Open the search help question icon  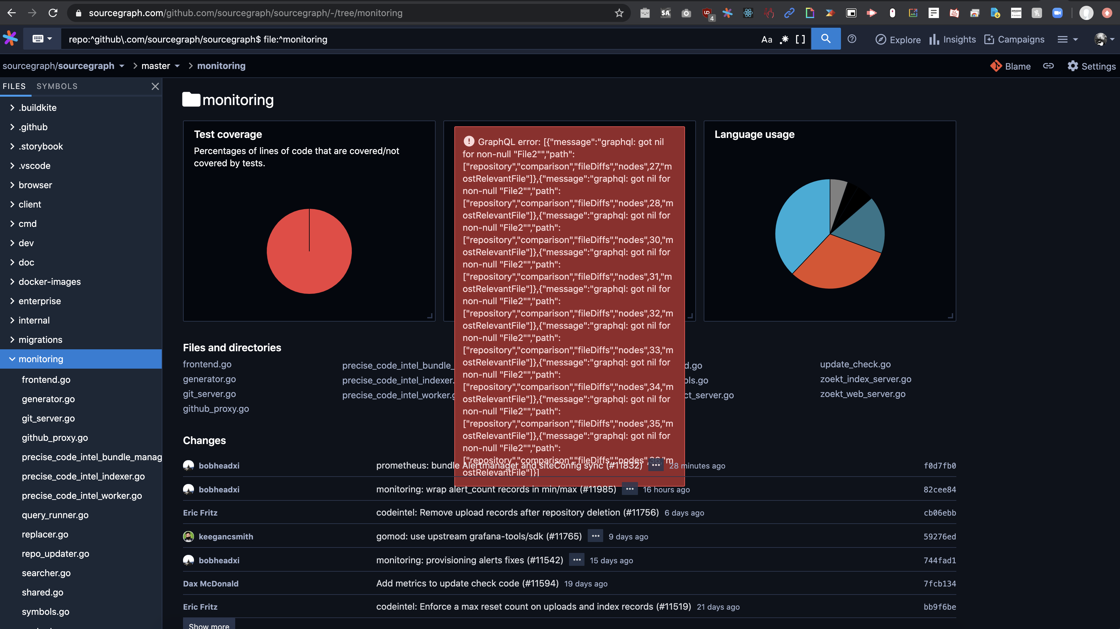852,39
